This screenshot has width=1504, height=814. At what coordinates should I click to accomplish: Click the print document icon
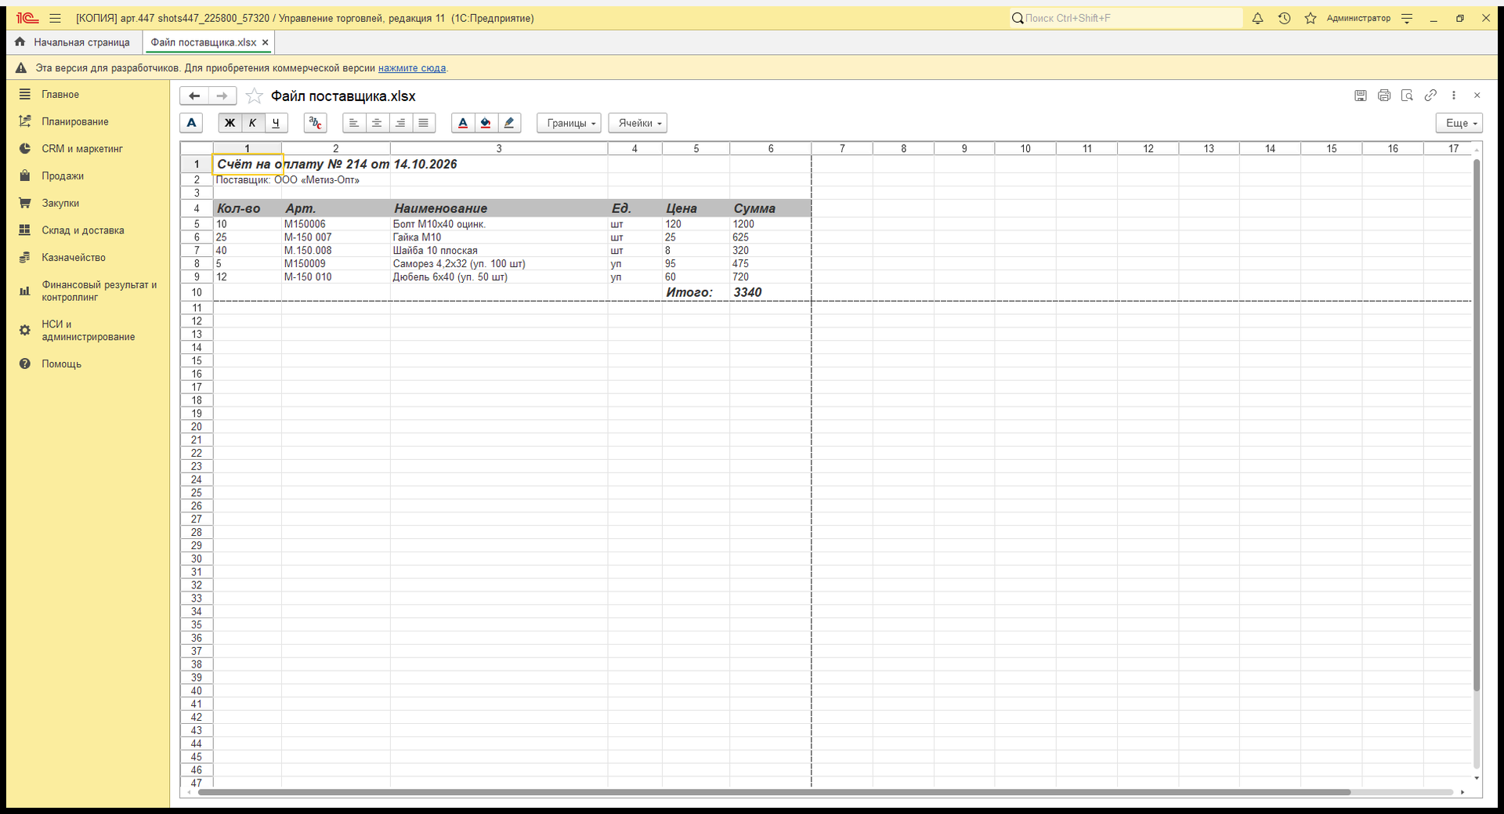pos(1384,96)
